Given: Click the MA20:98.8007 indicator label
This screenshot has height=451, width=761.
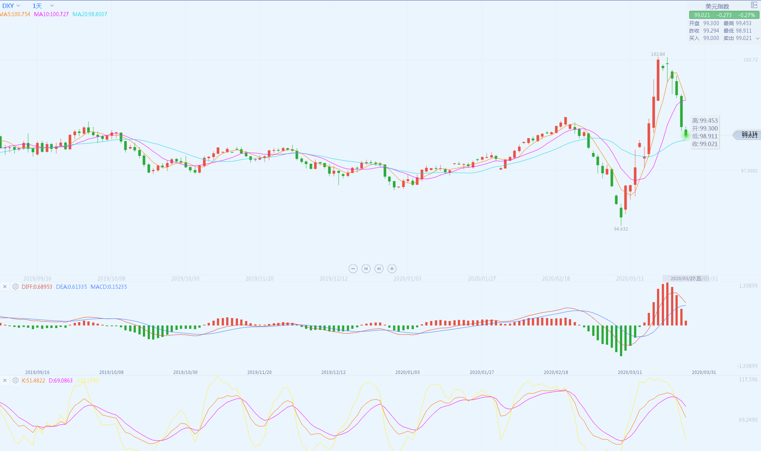Looking at the screenshot, I should coord(90,14).
